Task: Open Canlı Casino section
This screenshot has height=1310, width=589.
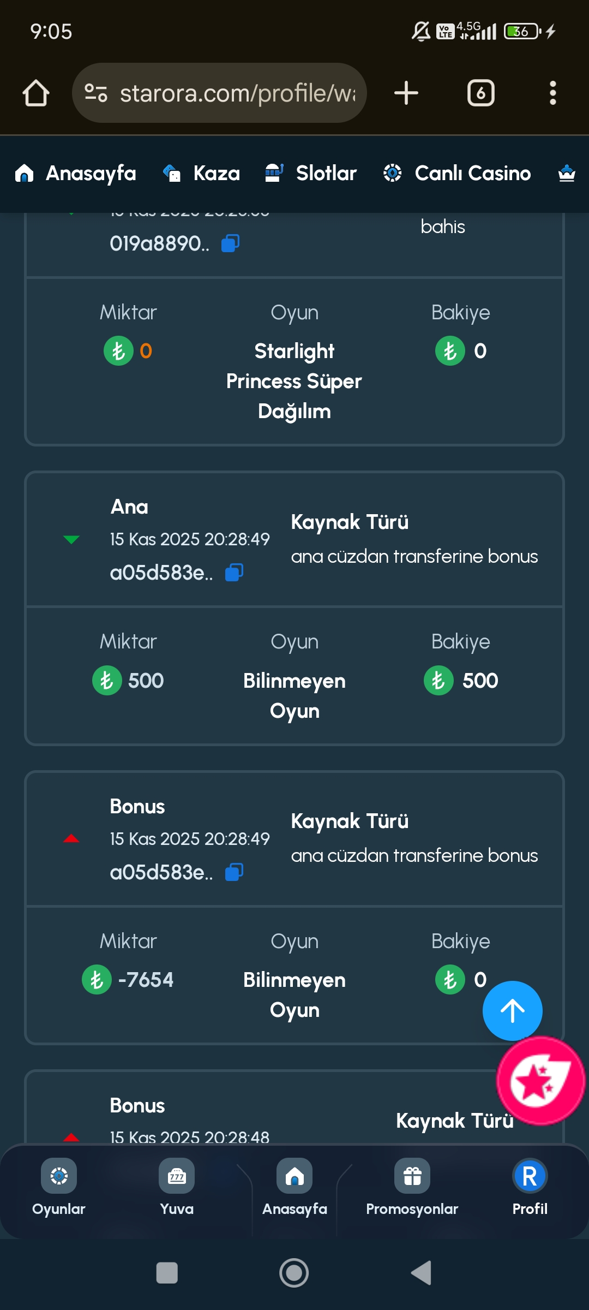Action: (x=457, y=174)
